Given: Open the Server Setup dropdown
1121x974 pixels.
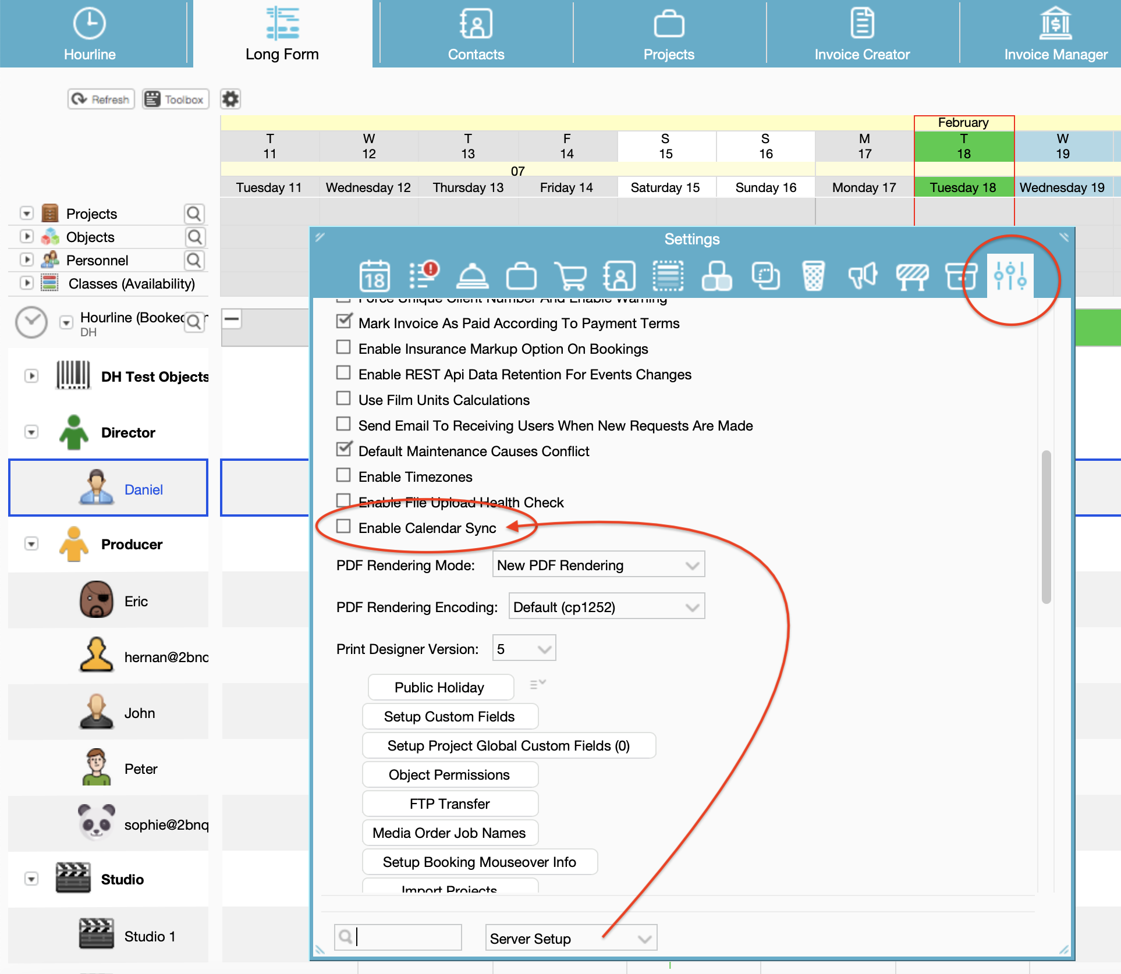Looking at the screenshot, I should click(570, 938).
